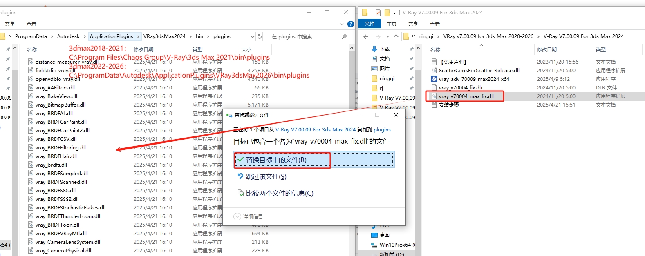Select the vray_CameraLensSystem.dll file name

click(68, 242)
